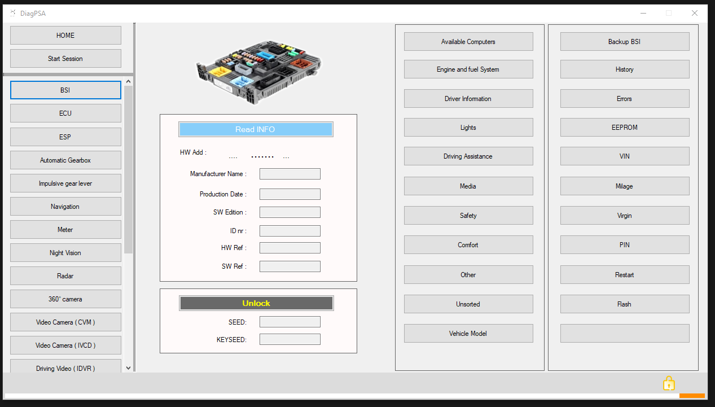Open the Safety category

click(x=468, y=215)
